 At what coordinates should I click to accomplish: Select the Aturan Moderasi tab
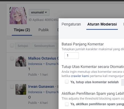tap(102, 24)
